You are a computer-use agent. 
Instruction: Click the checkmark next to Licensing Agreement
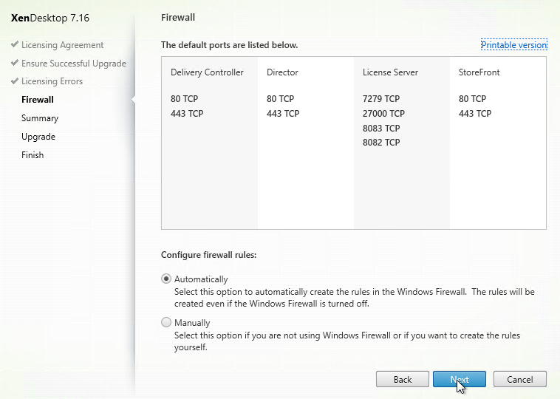coord(15,44)
